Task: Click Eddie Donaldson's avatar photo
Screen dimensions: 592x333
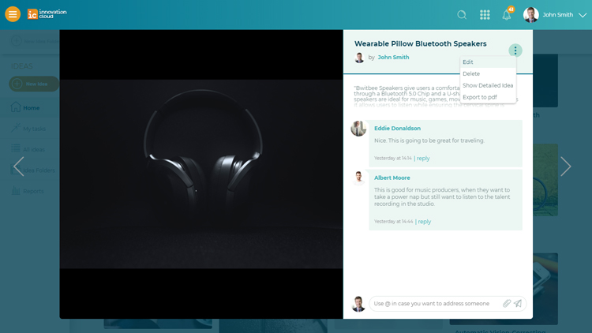Action: pyautogui.click(x=358, y=129)
